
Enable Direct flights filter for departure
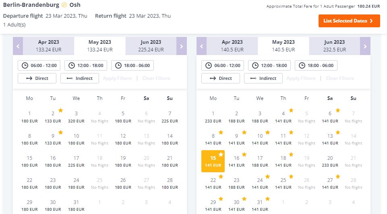point(37,78)
